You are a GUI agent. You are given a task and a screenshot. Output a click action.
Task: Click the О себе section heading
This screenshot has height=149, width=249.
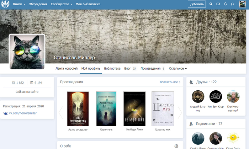click(x=65, y=146)
